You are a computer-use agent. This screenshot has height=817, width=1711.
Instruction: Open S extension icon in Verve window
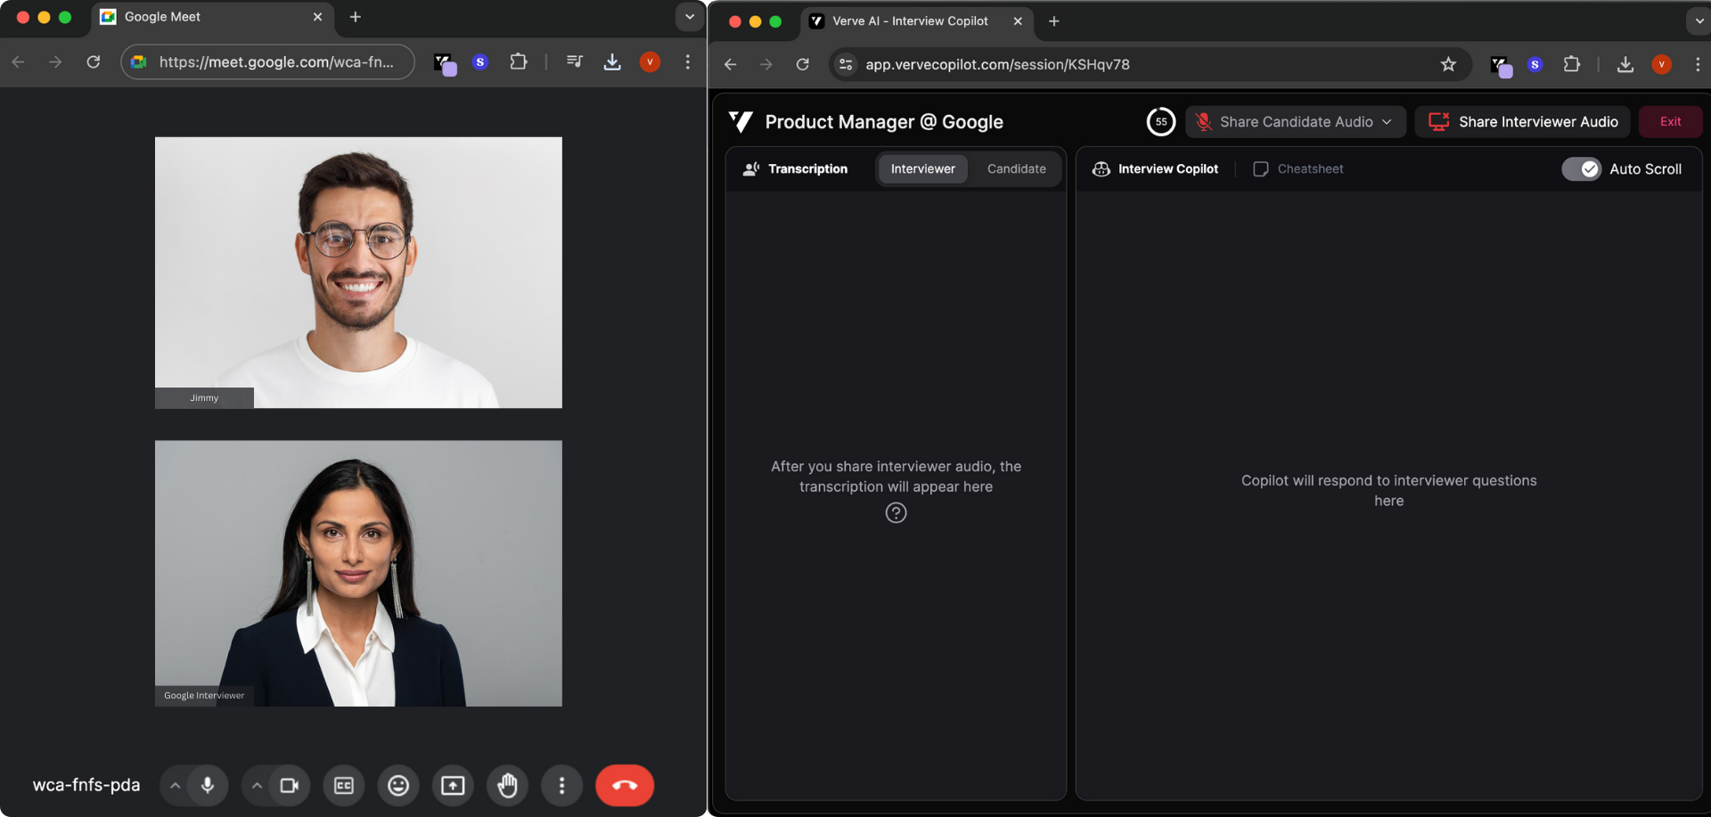(1535, 64)
